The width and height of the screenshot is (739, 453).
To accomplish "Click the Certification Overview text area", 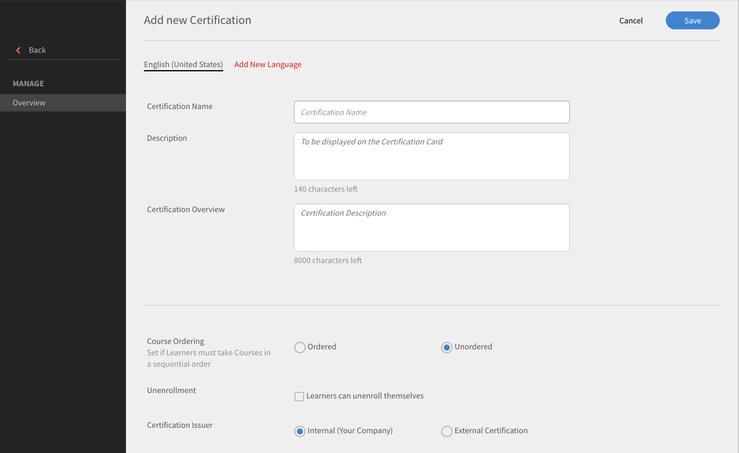I will pyautogui.click(x=431, y=227).
